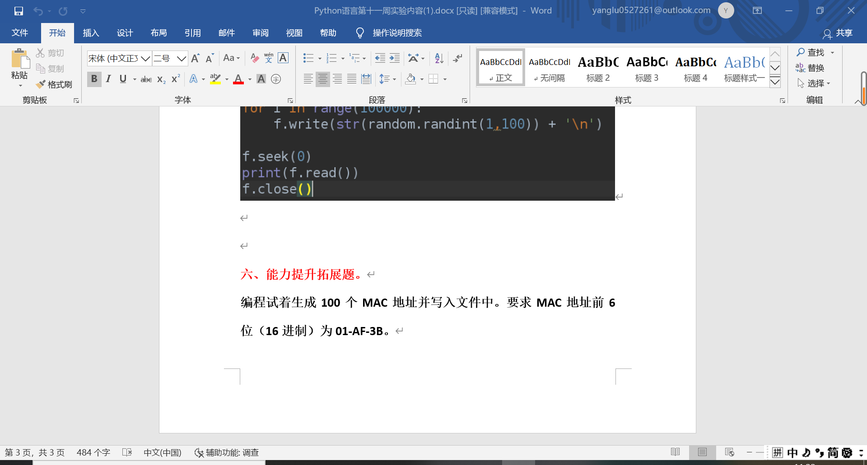867x465 pixels.
Task: Apply paragraph shading fill color bucket
Action: (x=411, y=79)
